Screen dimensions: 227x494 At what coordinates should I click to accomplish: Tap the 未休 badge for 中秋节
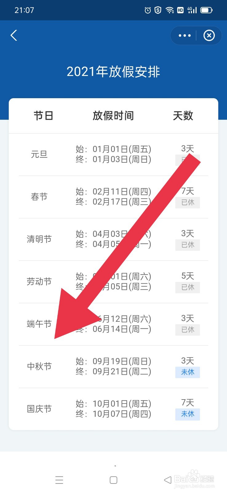click(x=188, y=372)
